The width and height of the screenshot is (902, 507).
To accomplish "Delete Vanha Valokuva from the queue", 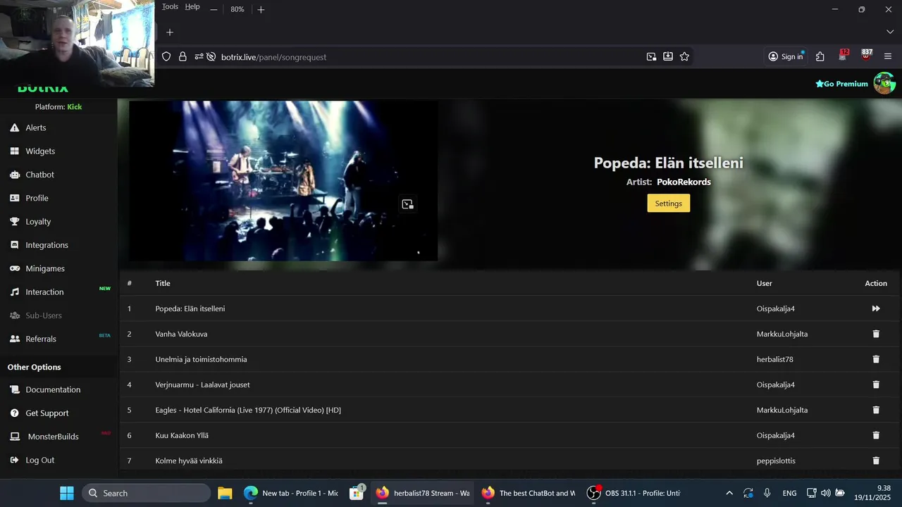I will 876,334.
